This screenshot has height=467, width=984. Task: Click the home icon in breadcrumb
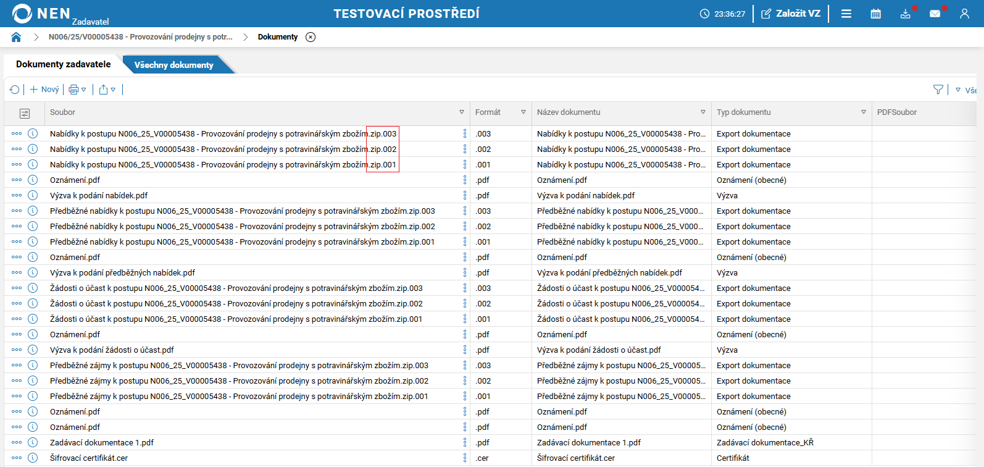click(x=16, y=37)
